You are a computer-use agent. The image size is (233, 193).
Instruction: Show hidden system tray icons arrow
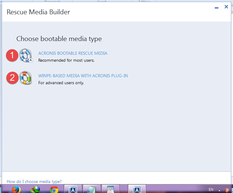219,190
